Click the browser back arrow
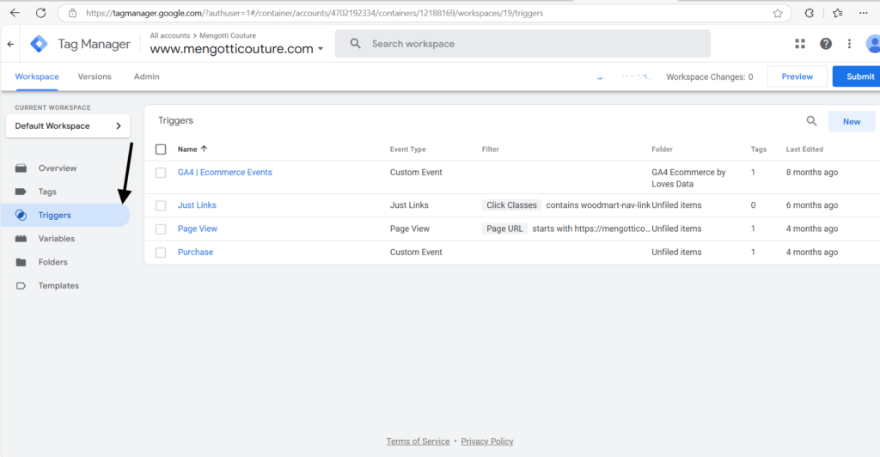Image resolution: width=880 pixels, height=457 pixels. coord(15,13)
